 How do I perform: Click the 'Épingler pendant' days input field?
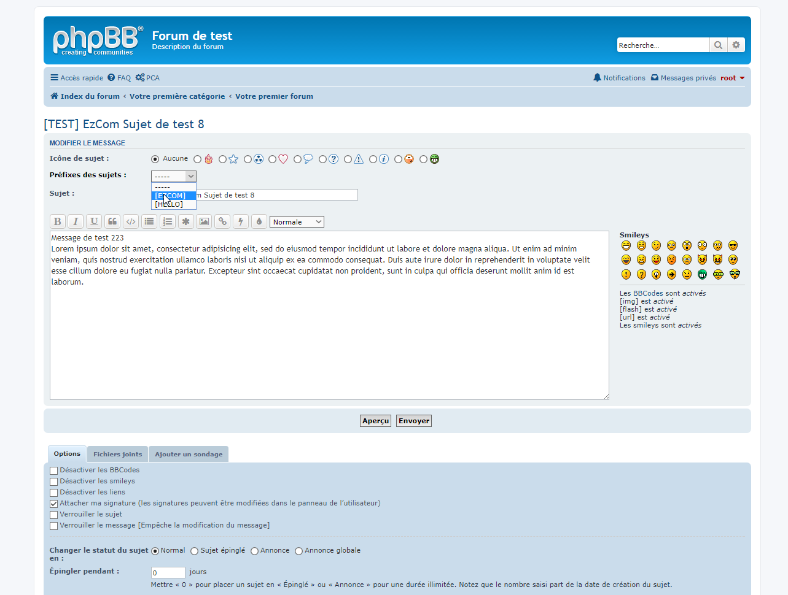pyautogui.click(x=168, y=572)
